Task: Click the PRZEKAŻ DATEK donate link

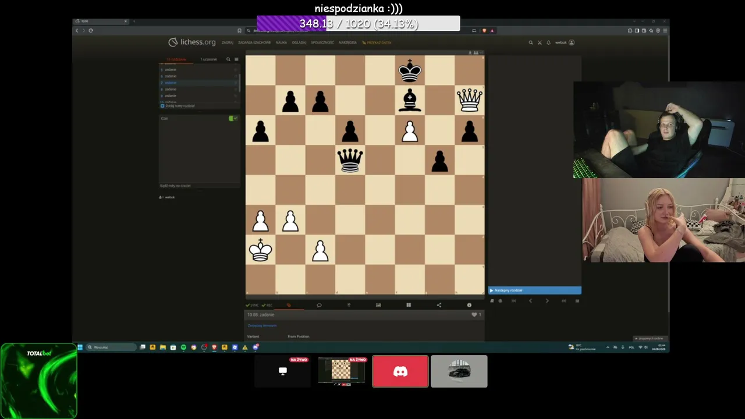Action: tap(377, 42)
